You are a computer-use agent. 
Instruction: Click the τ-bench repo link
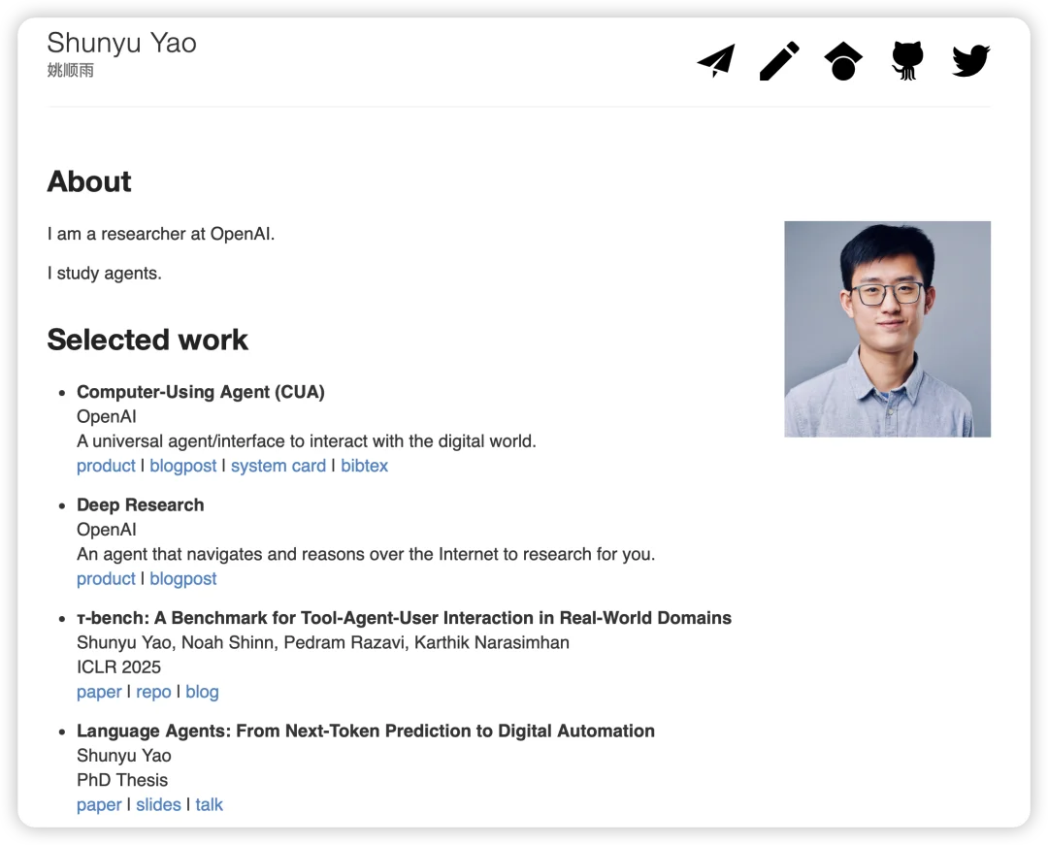click(153, 692)
